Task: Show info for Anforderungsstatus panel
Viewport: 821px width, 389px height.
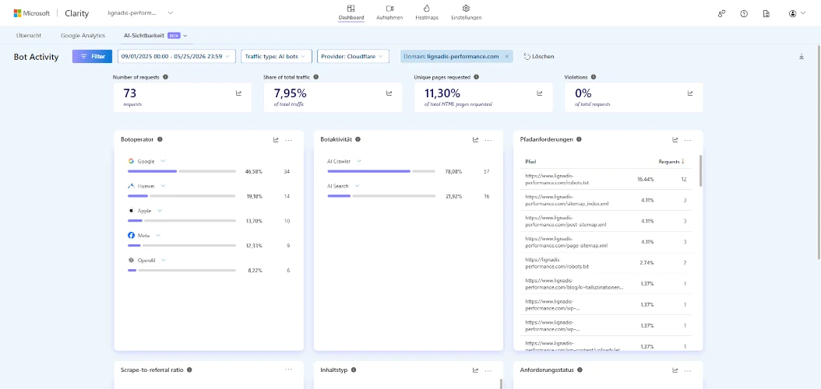Action: coord(580,370)
